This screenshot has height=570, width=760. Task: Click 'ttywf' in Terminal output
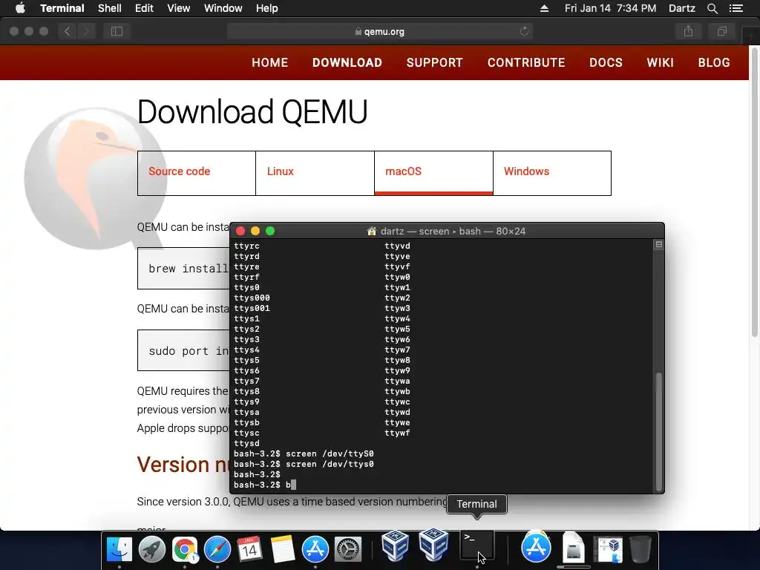[398, 433]
